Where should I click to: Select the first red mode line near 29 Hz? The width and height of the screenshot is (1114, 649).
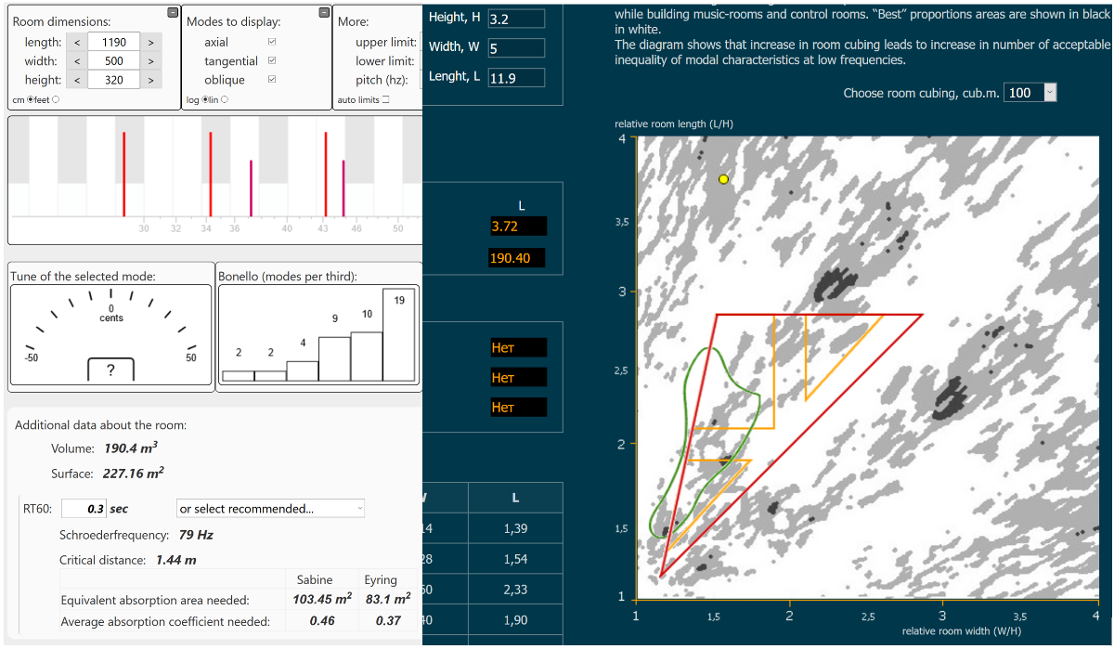pos(123,174)
